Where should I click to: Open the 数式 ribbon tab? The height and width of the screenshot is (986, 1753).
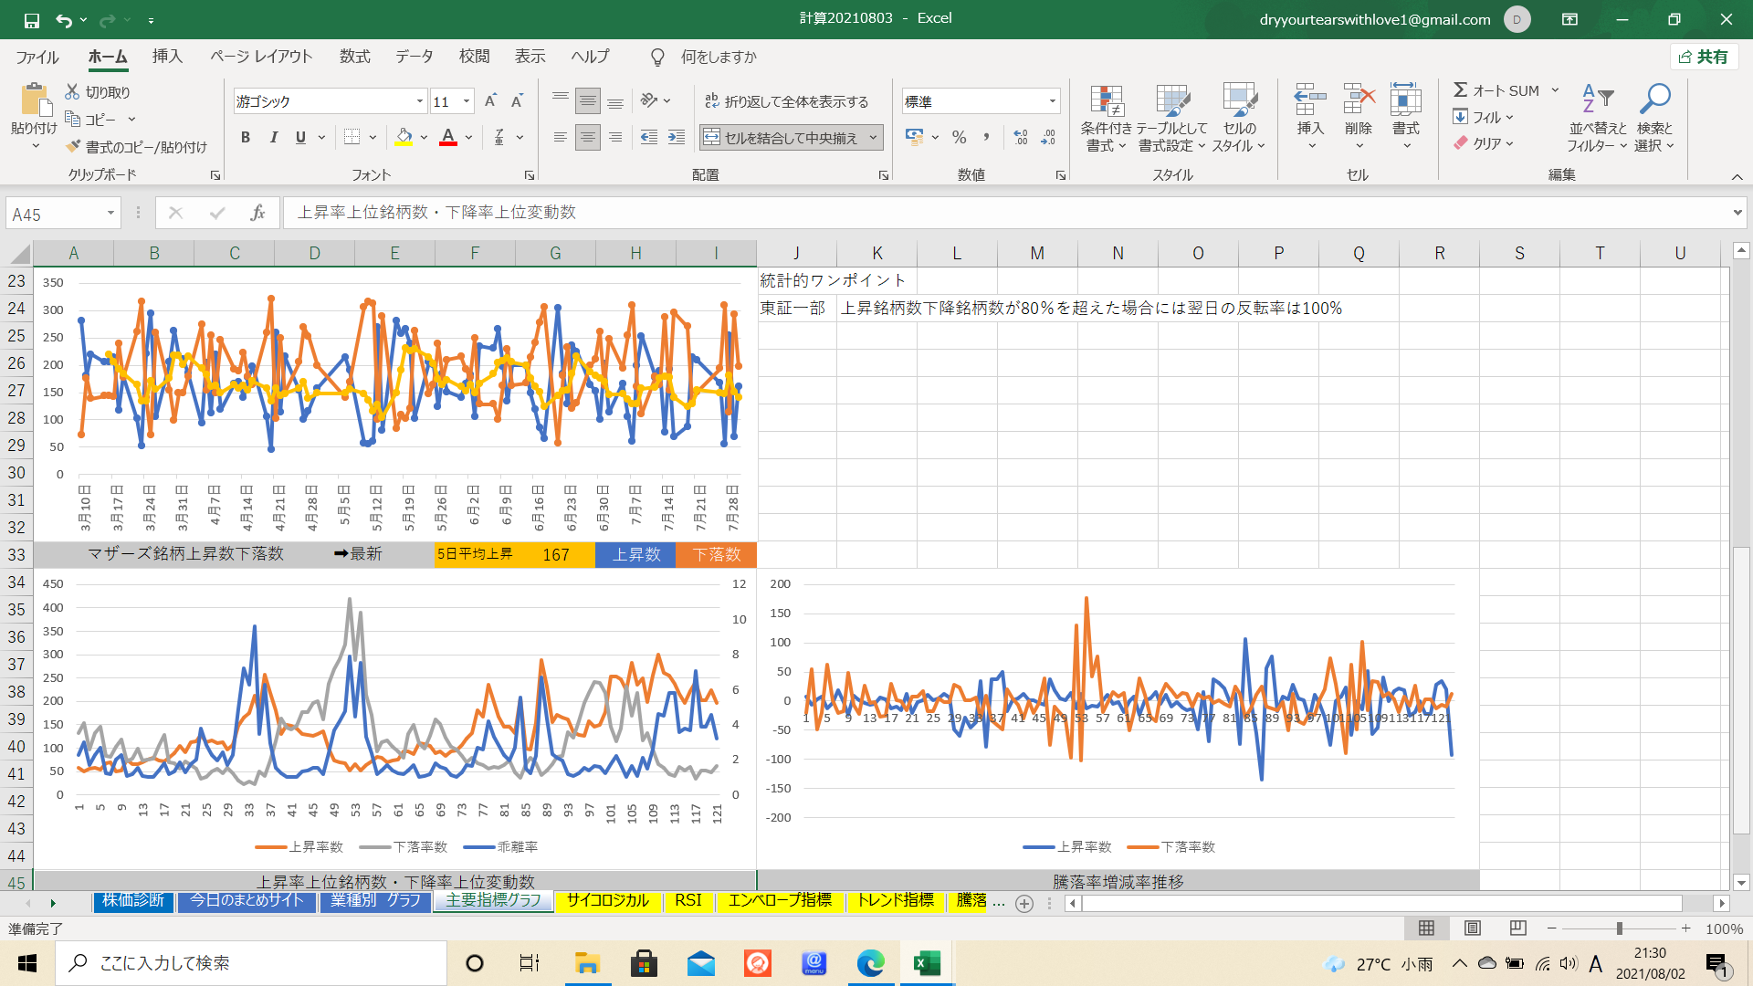(354, 57)
